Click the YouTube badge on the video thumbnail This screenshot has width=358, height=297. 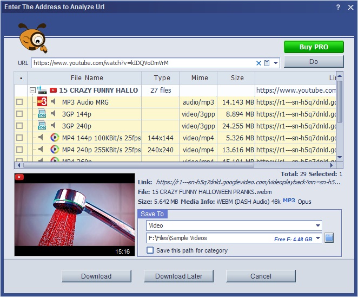[x=19, y=177]
